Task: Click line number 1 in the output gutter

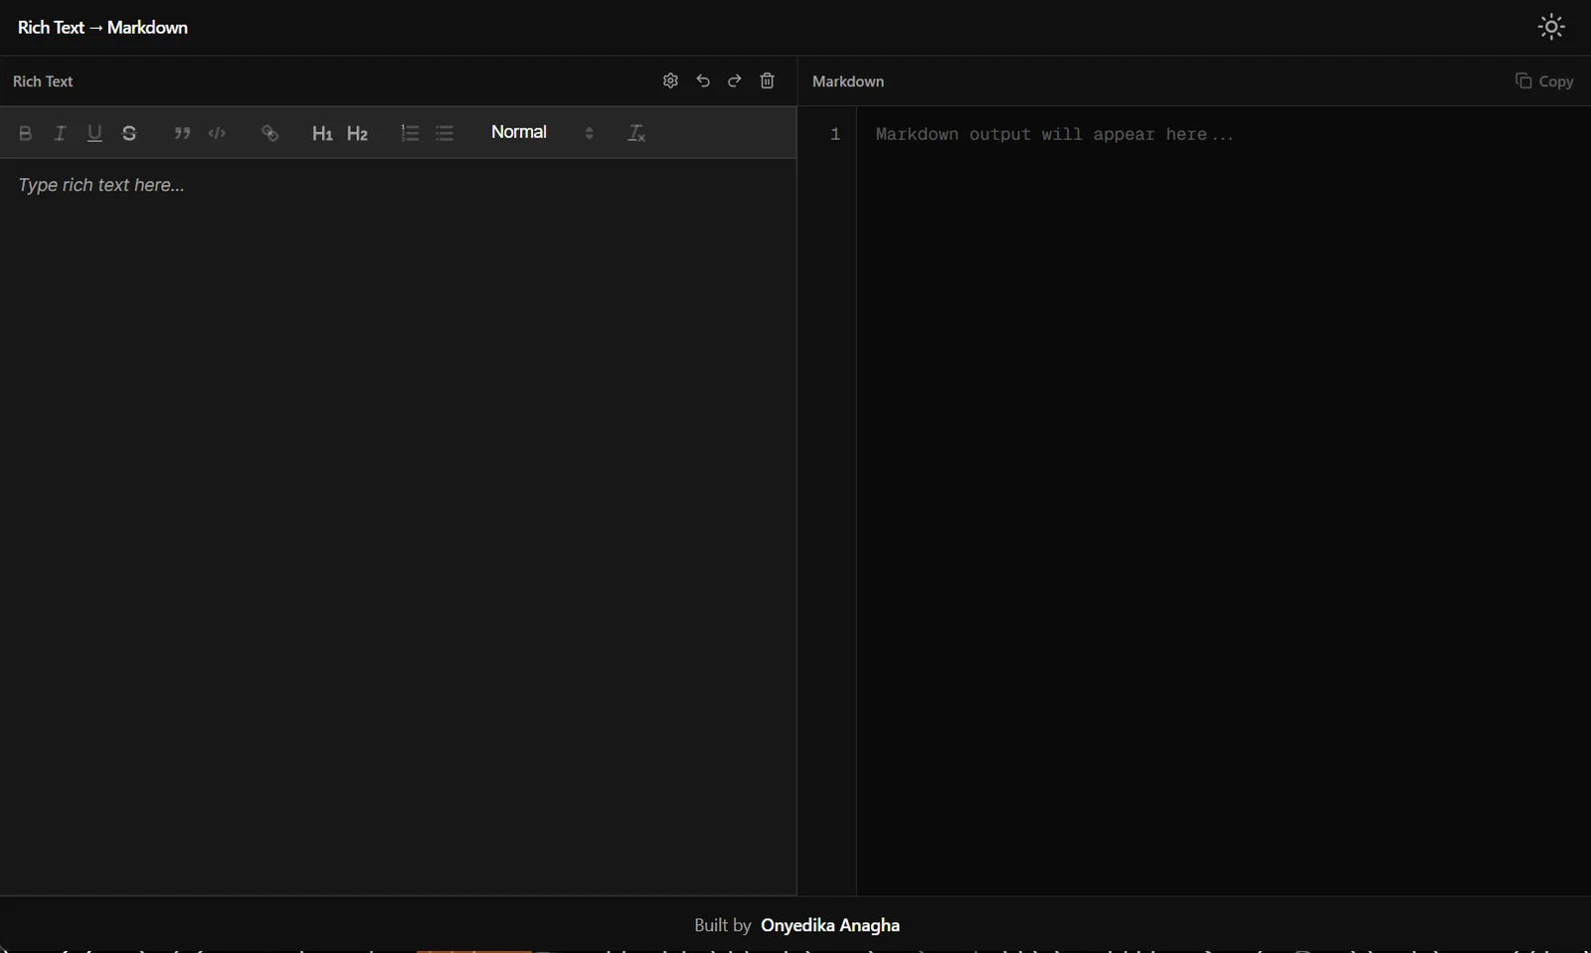Action: (x=835, y=134)
